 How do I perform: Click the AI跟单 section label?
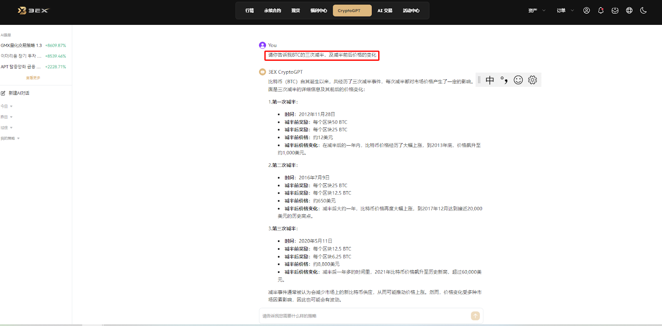(6, 35)
